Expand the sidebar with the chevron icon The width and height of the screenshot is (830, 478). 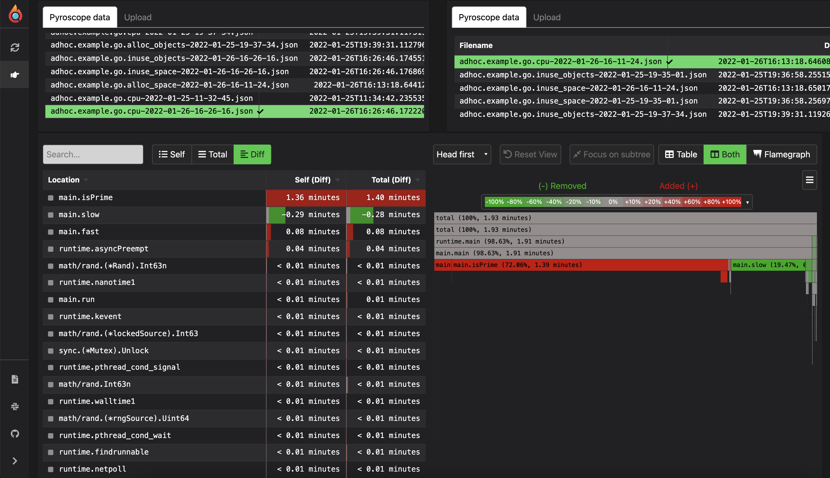pyautogui.click(x=15, y=461)
